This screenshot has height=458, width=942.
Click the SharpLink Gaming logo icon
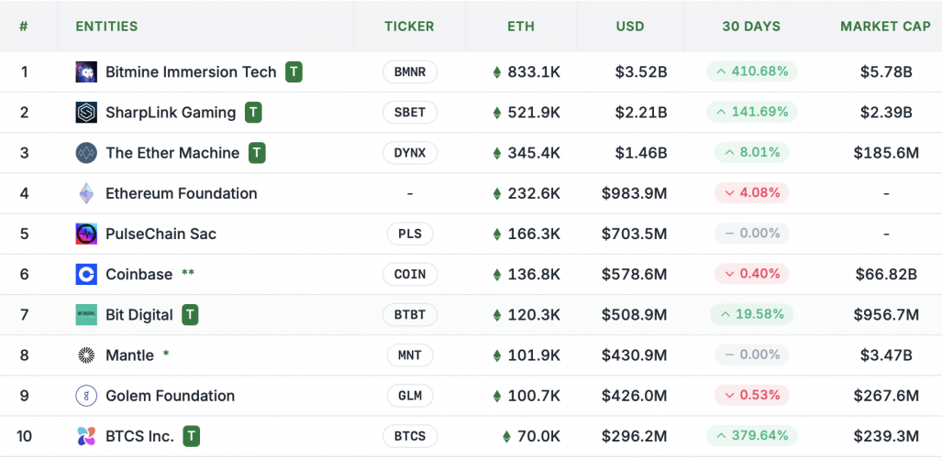[86, 113]
